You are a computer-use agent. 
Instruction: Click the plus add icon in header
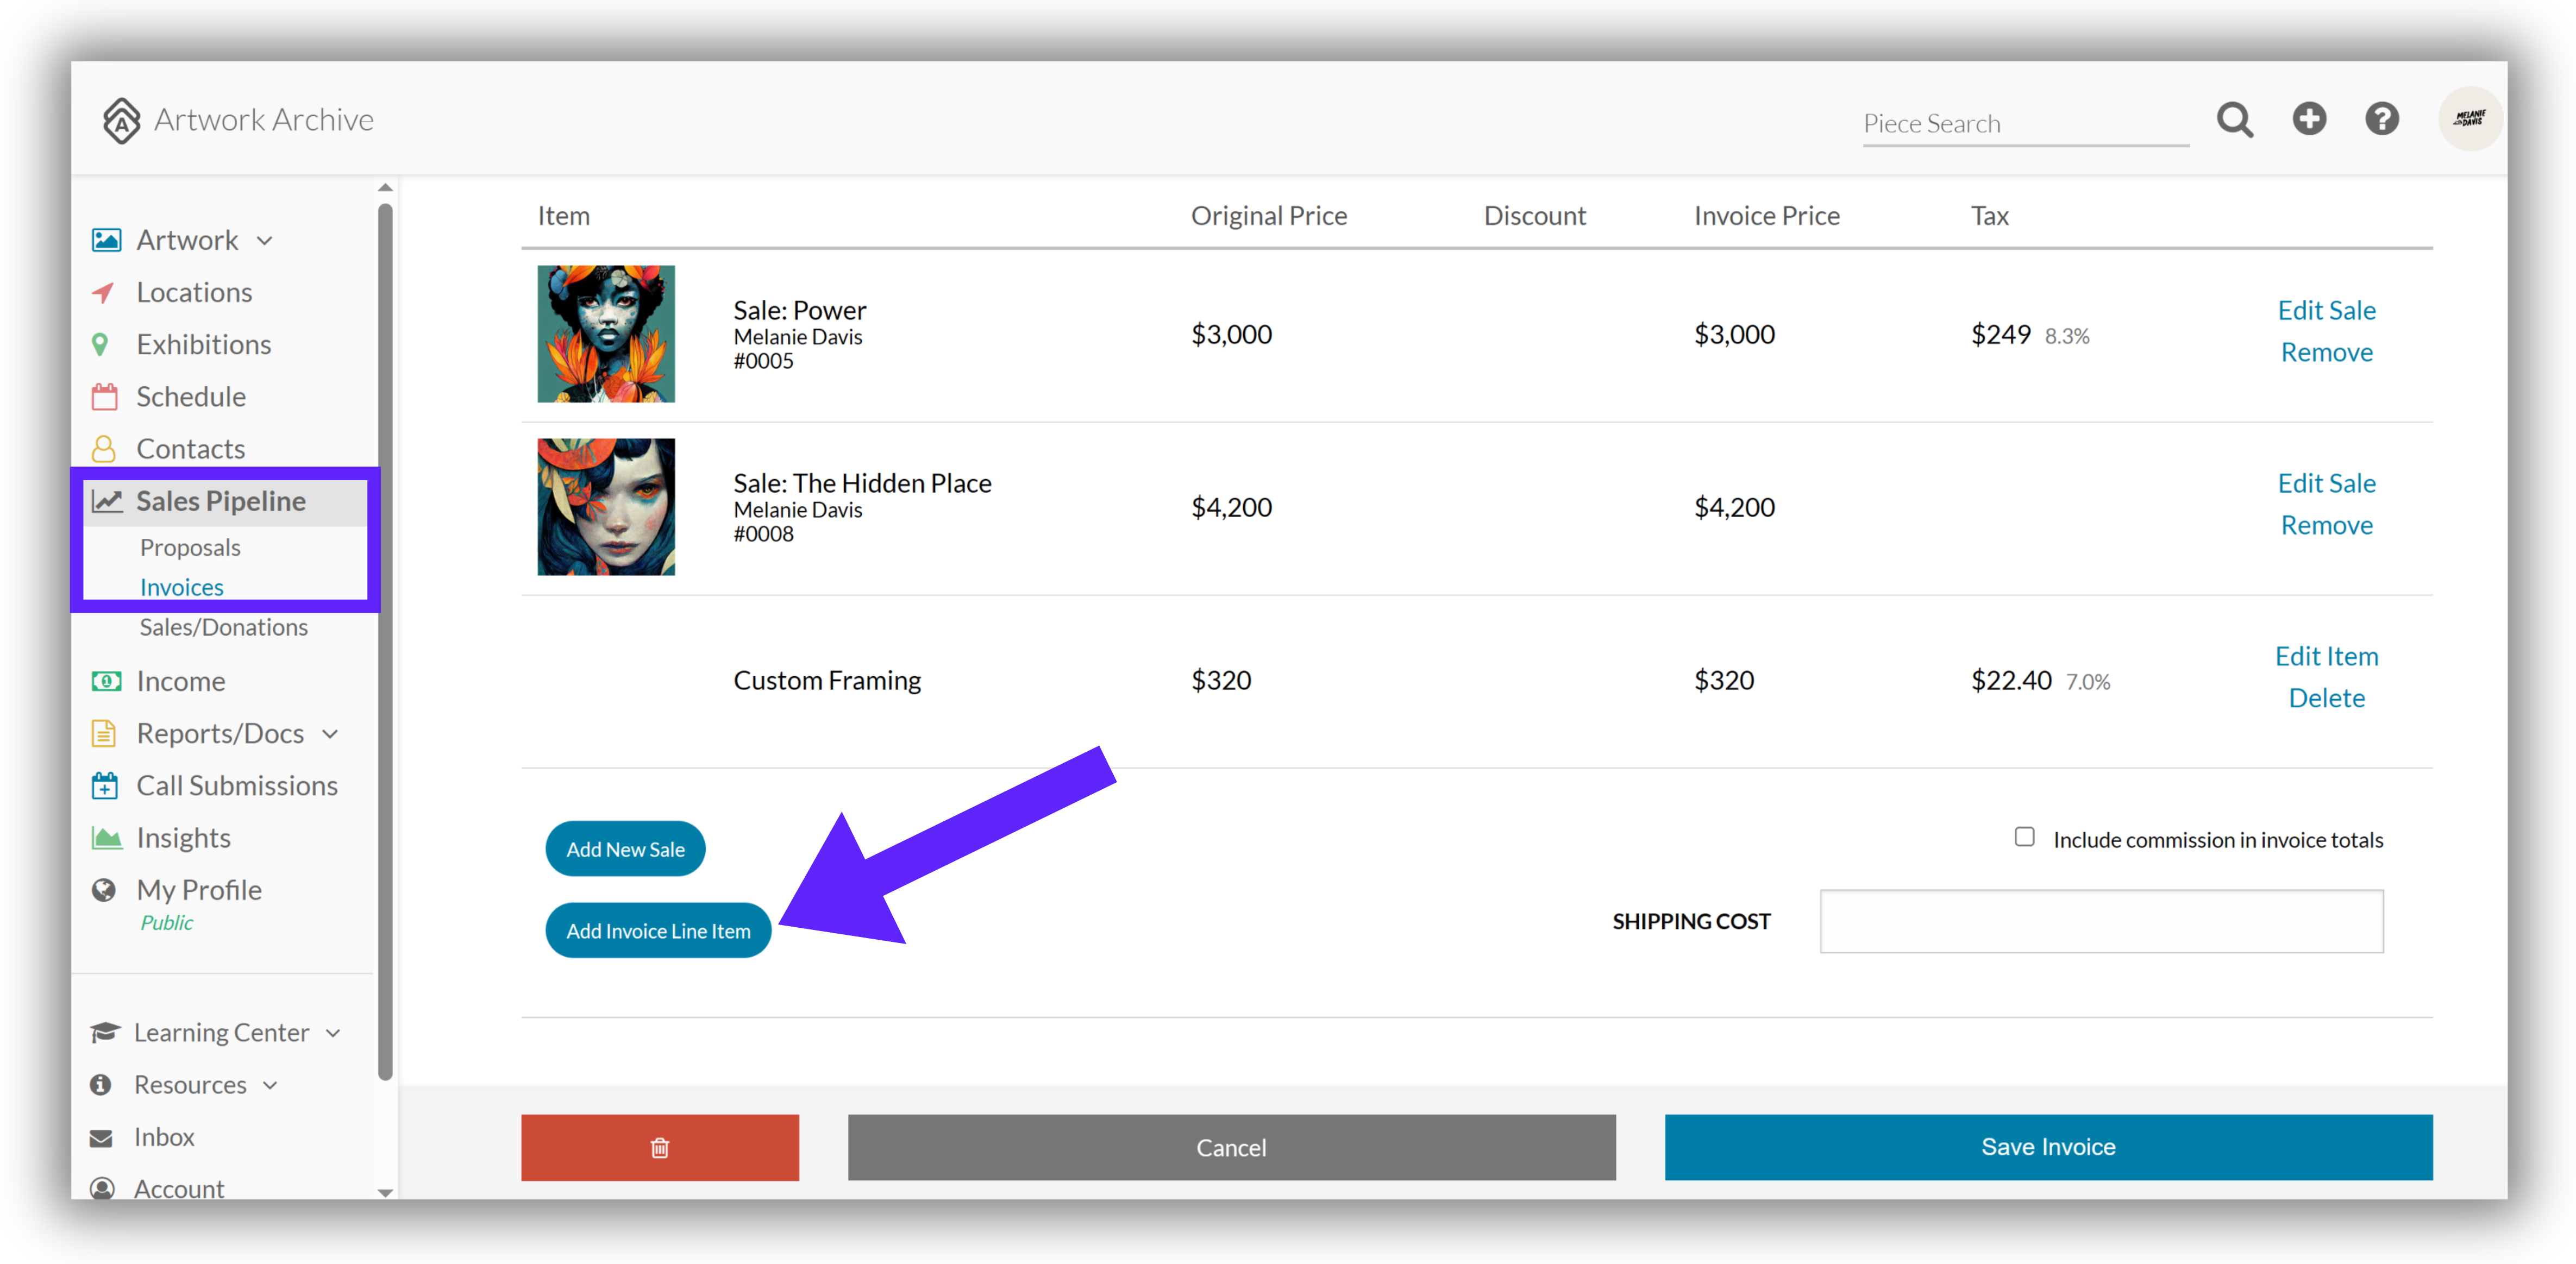point(2309,119)
